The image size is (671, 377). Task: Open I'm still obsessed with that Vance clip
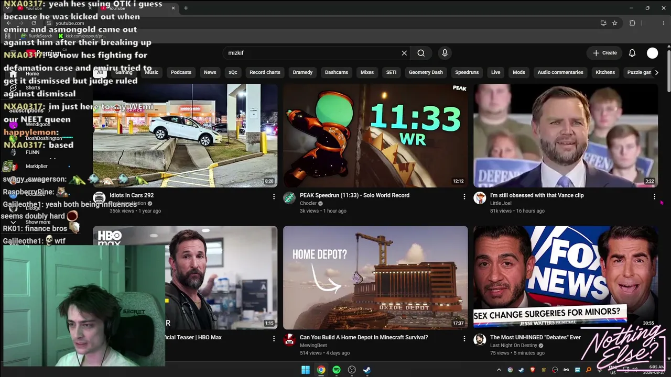537,195
